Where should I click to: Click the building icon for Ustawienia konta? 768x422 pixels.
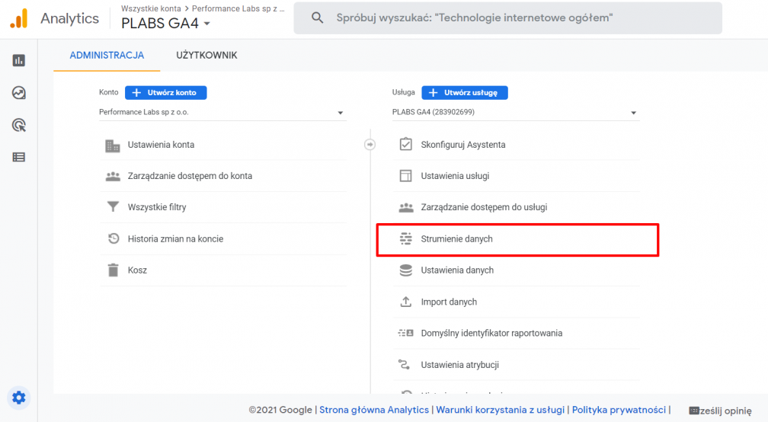click(113, 145)
